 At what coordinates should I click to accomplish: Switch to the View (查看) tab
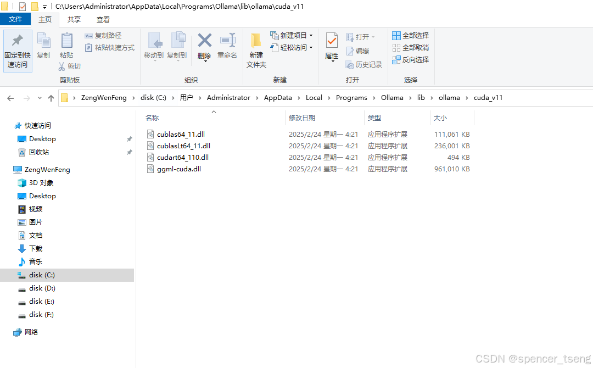[x=103, y=20]
